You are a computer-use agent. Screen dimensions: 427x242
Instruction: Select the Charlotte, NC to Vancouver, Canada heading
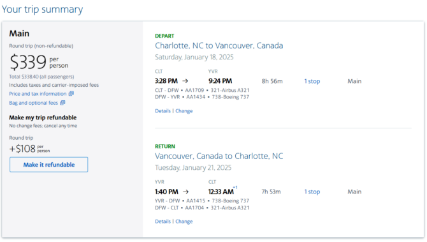point(219,45)
